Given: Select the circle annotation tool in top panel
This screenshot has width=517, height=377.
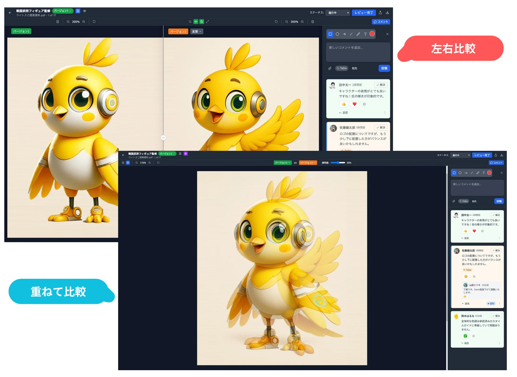Looking at the screenshot, I should pyautogui.click(x=337, y=34).
